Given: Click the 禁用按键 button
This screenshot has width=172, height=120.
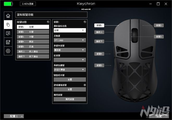Looking at the screenshot, I should coord(70,99).
